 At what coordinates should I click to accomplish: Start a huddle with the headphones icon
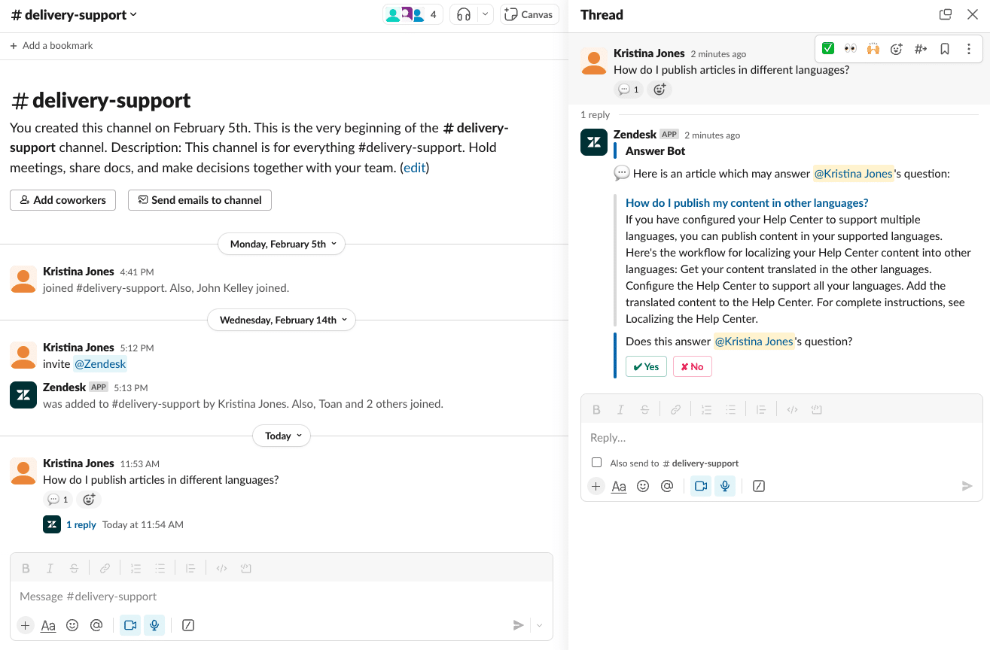(x=465, y=14)
